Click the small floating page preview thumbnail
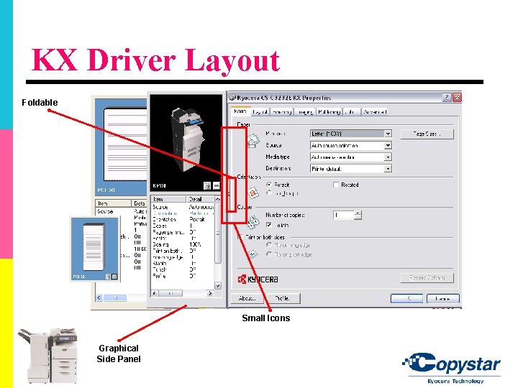This screenshot has height=388, width=518. (95, 249)
